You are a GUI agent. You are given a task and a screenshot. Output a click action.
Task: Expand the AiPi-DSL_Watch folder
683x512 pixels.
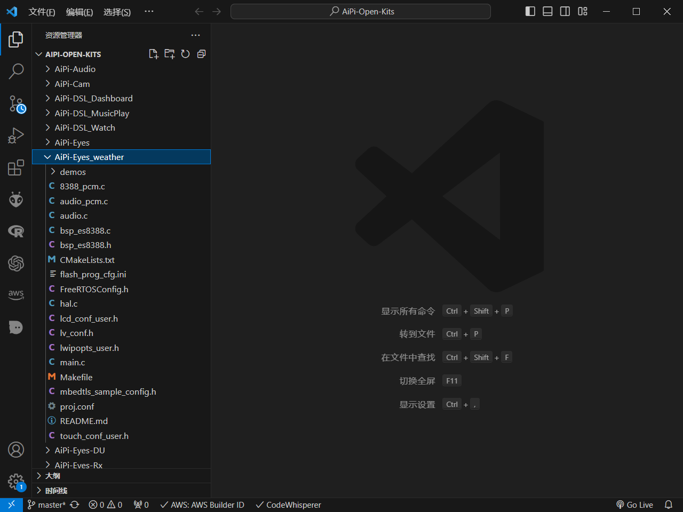click(122, 127)
